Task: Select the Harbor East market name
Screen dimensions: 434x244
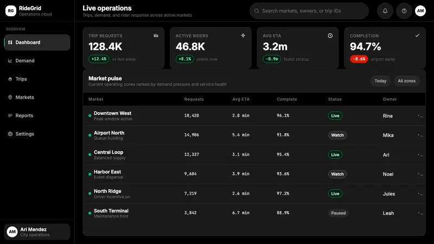Action: 107,172
